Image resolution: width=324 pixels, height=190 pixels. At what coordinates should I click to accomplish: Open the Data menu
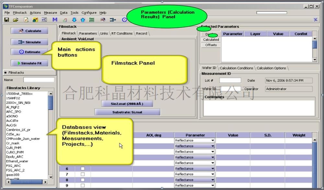(64, 13)
